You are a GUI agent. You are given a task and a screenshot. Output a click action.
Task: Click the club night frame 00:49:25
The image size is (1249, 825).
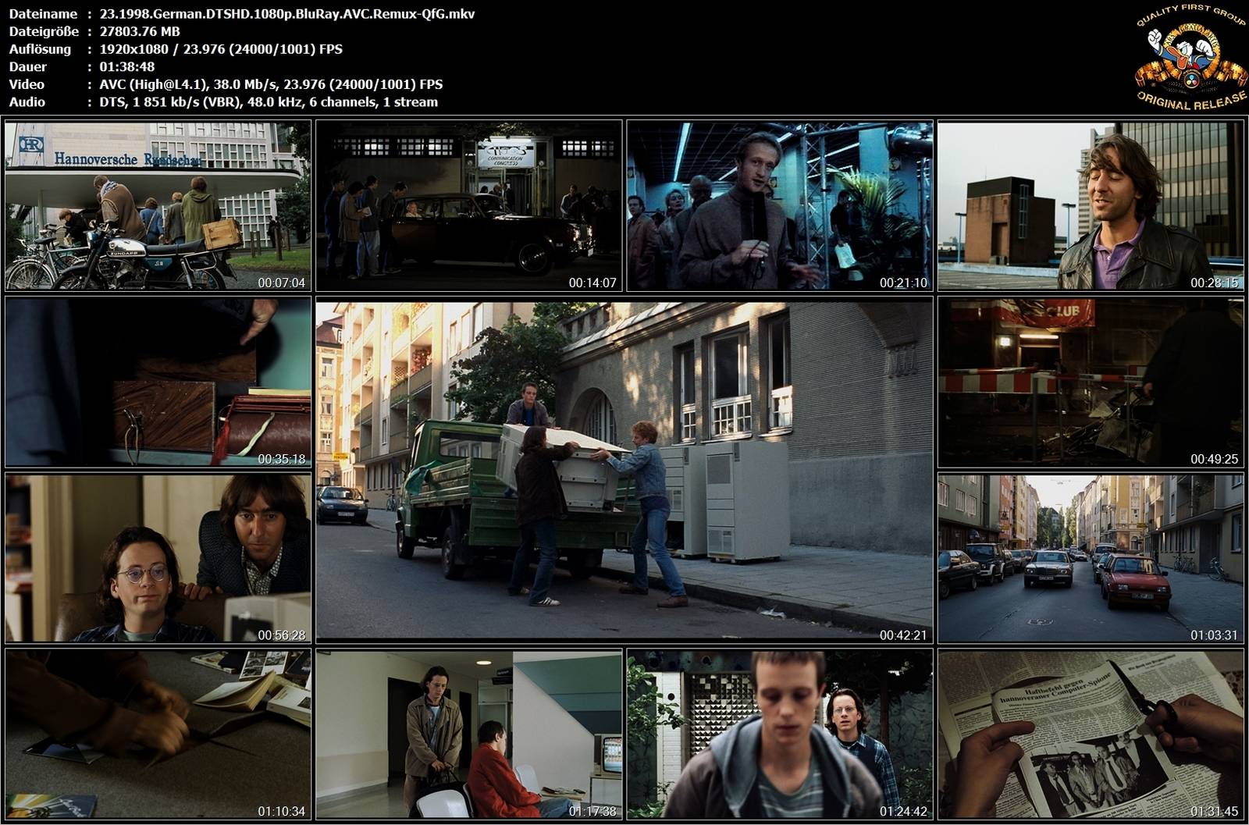pos(1091,382)
